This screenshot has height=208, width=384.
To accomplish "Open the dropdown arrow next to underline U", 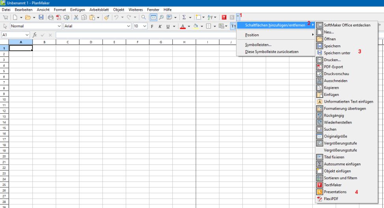I will pyautogui.click(x=174, y=26).
